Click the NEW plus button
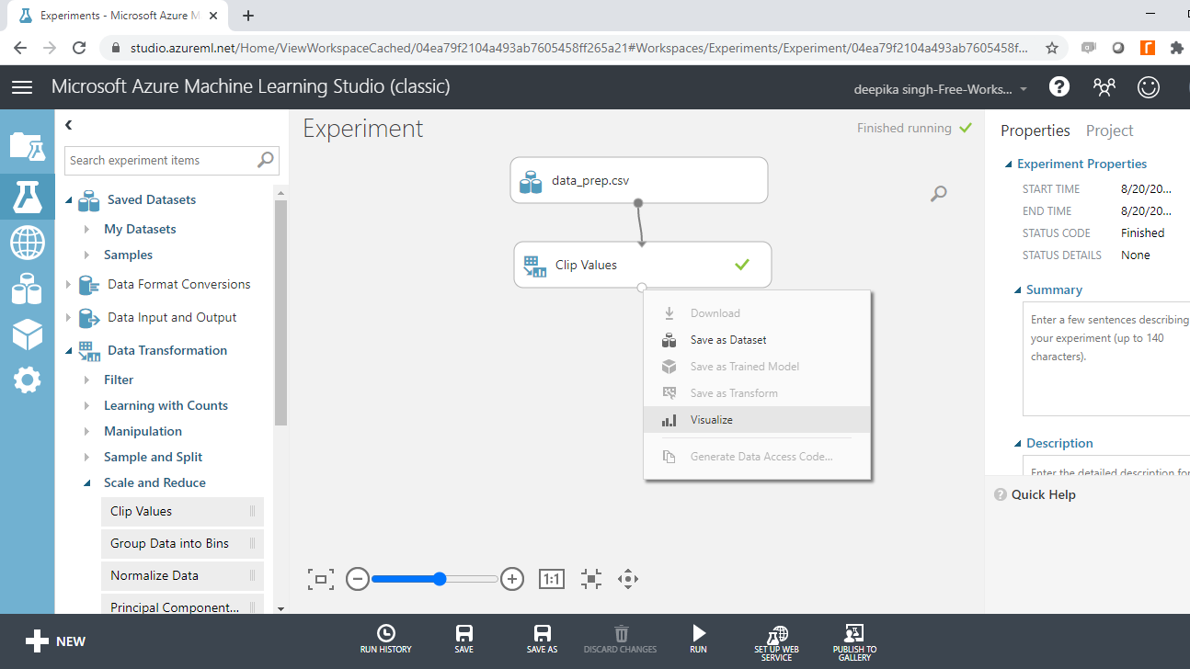The image size is (1190, 669). 55,641
